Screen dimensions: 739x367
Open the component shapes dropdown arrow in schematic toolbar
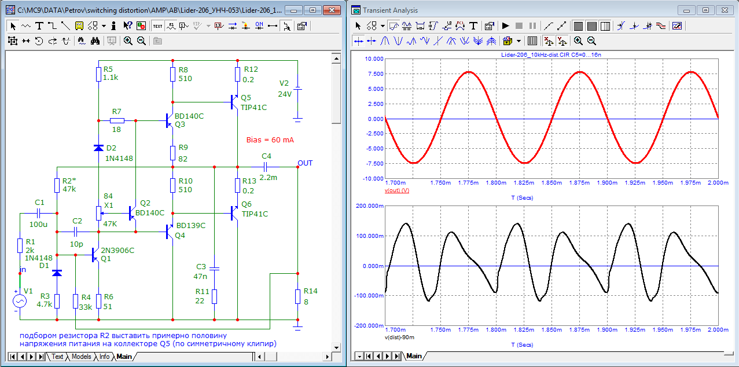[x=104, y=25]
